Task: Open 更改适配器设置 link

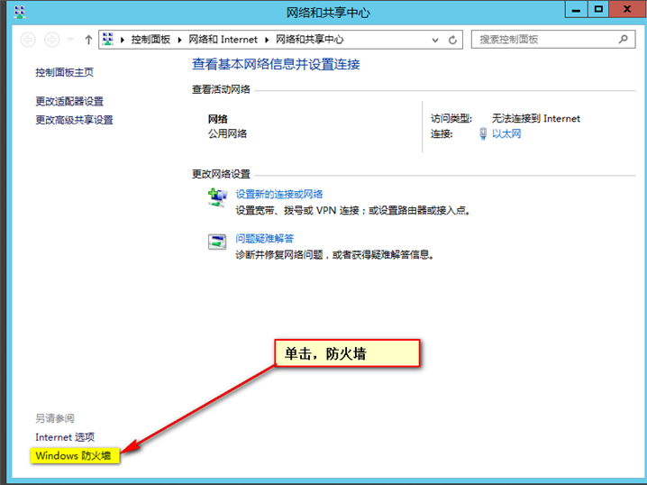Action: tap(69, 101)
